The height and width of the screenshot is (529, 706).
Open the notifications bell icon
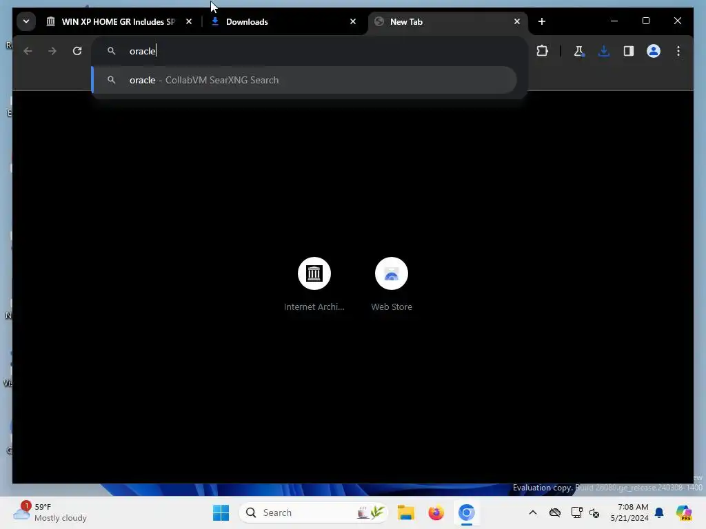pos(659,512)
